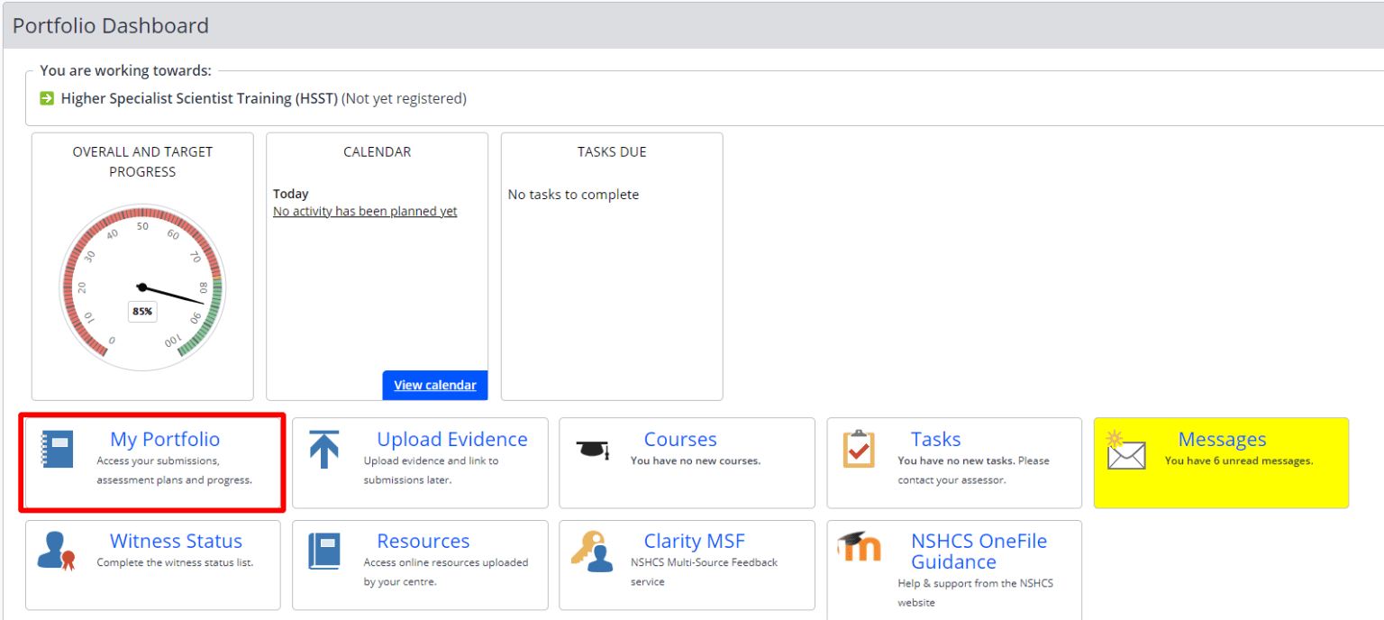Open the Clarity MSF heading link
Image resolution: width=1384 pixels, height=620 pixels.
pos(695,541)
